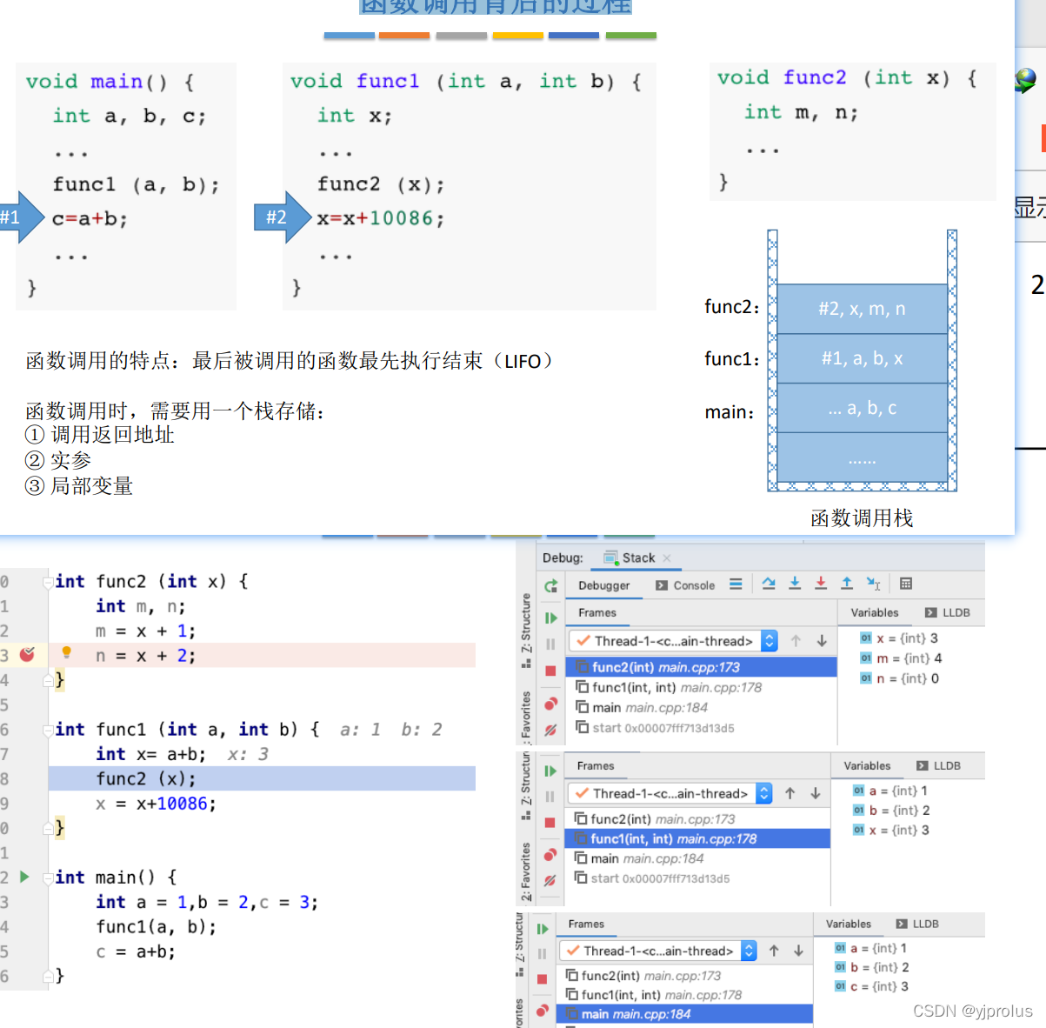Next frame arrow in panel with main selected
This screenshot has height=1028, width=1046.
click(x=798, y=951)
